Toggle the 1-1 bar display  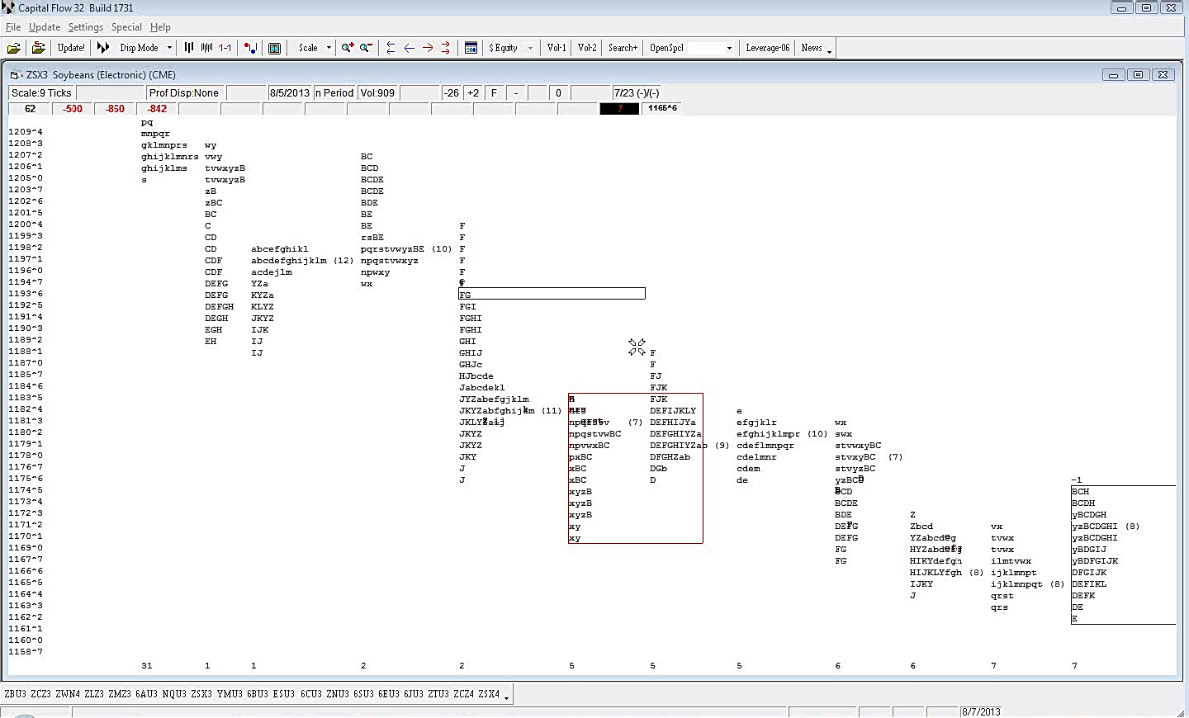[x=225, y=48]
